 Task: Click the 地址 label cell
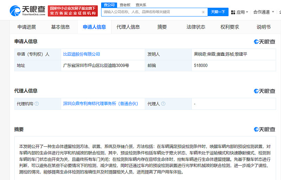pos(38,66)
